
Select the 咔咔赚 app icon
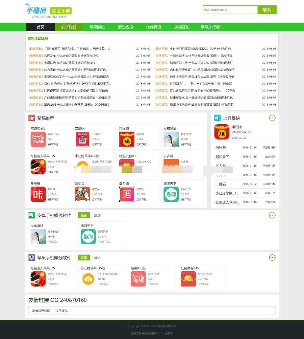pyautogui.click(x=38, y=194)
